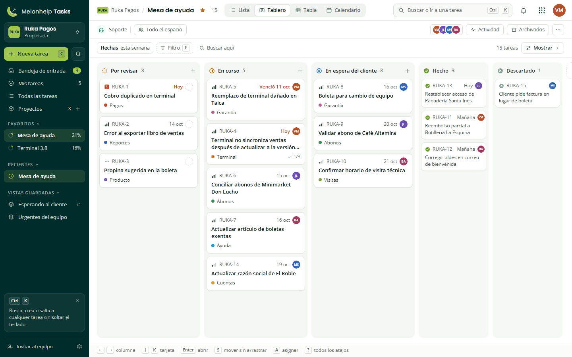Image resolution: width=572 pixels, height=357 pixels.
Task: Open the Mostrar display options
Action: 543,48
